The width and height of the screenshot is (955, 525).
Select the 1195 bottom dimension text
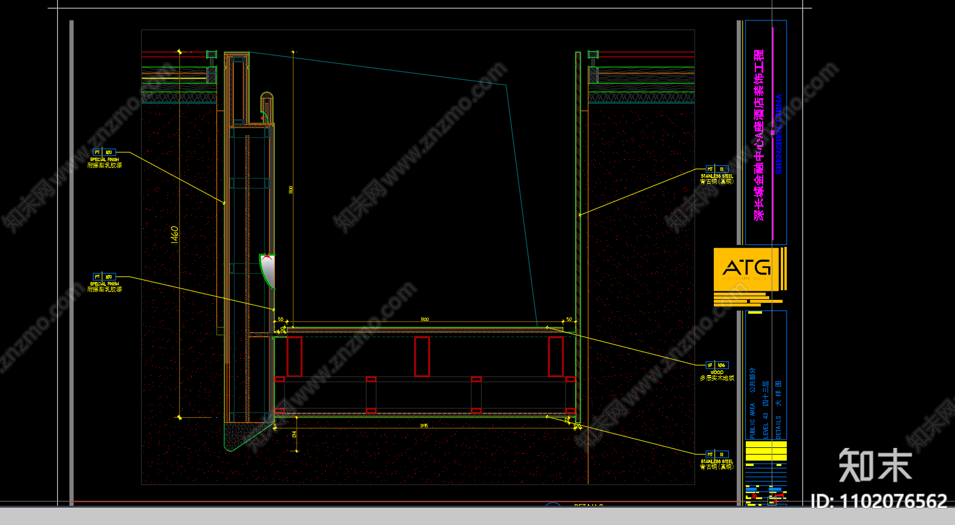[424, 426]
